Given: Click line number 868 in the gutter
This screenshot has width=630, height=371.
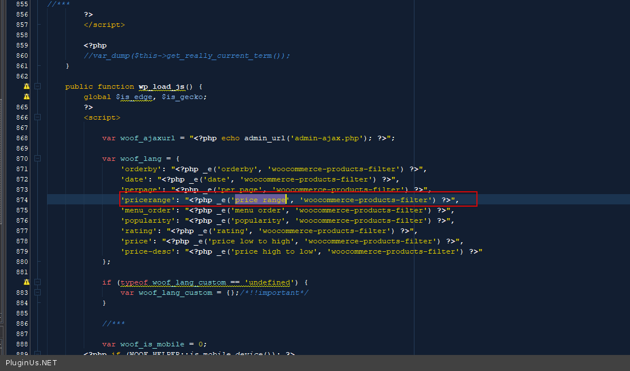Looking at the screenshot, I should coord(22,138).
